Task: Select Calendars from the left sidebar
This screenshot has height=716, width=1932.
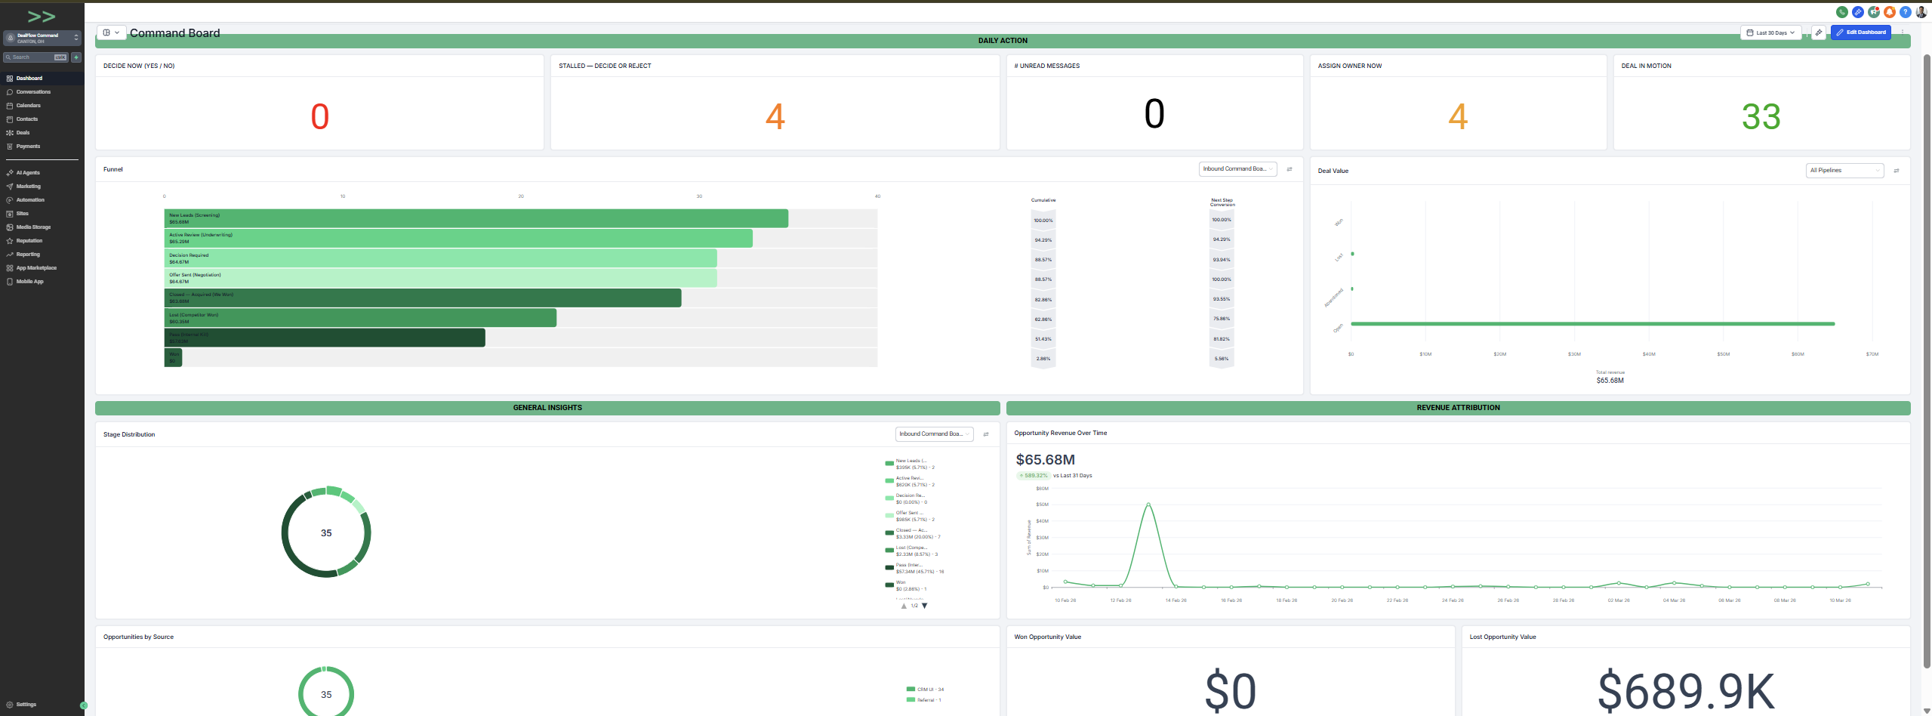Action: click(28, 105)
